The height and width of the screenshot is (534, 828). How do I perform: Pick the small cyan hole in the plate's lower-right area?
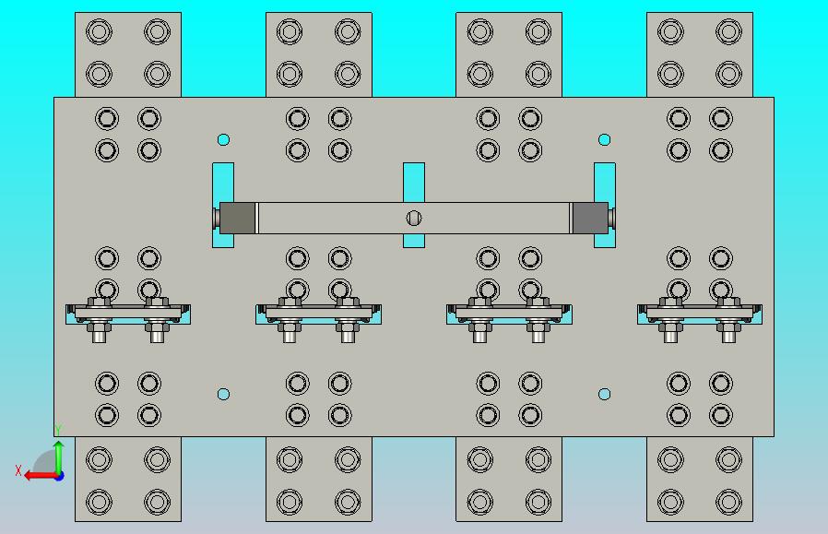coord(605,394)
